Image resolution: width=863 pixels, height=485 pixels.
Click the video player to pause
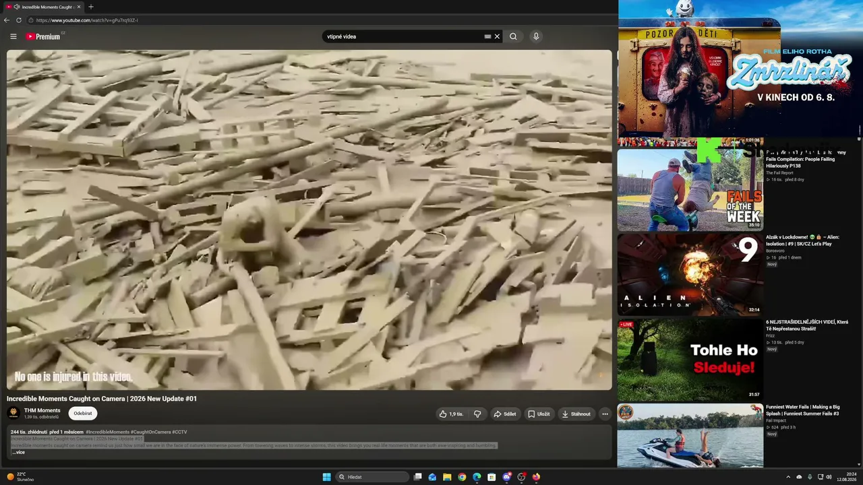click(x=309, y=220)
